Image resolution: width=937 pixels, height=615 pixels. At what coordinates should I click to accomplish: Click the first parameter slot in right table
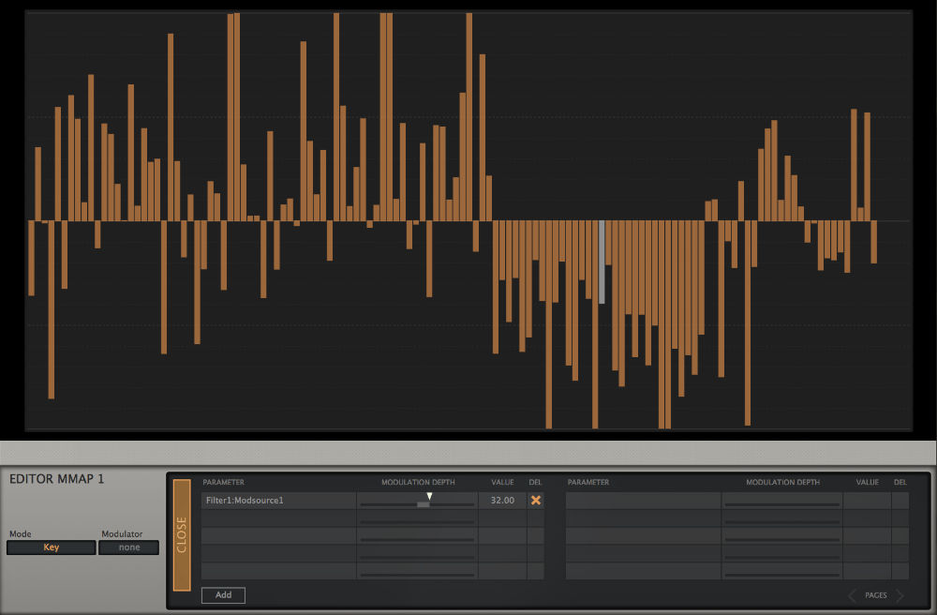[x=643, y=501]
